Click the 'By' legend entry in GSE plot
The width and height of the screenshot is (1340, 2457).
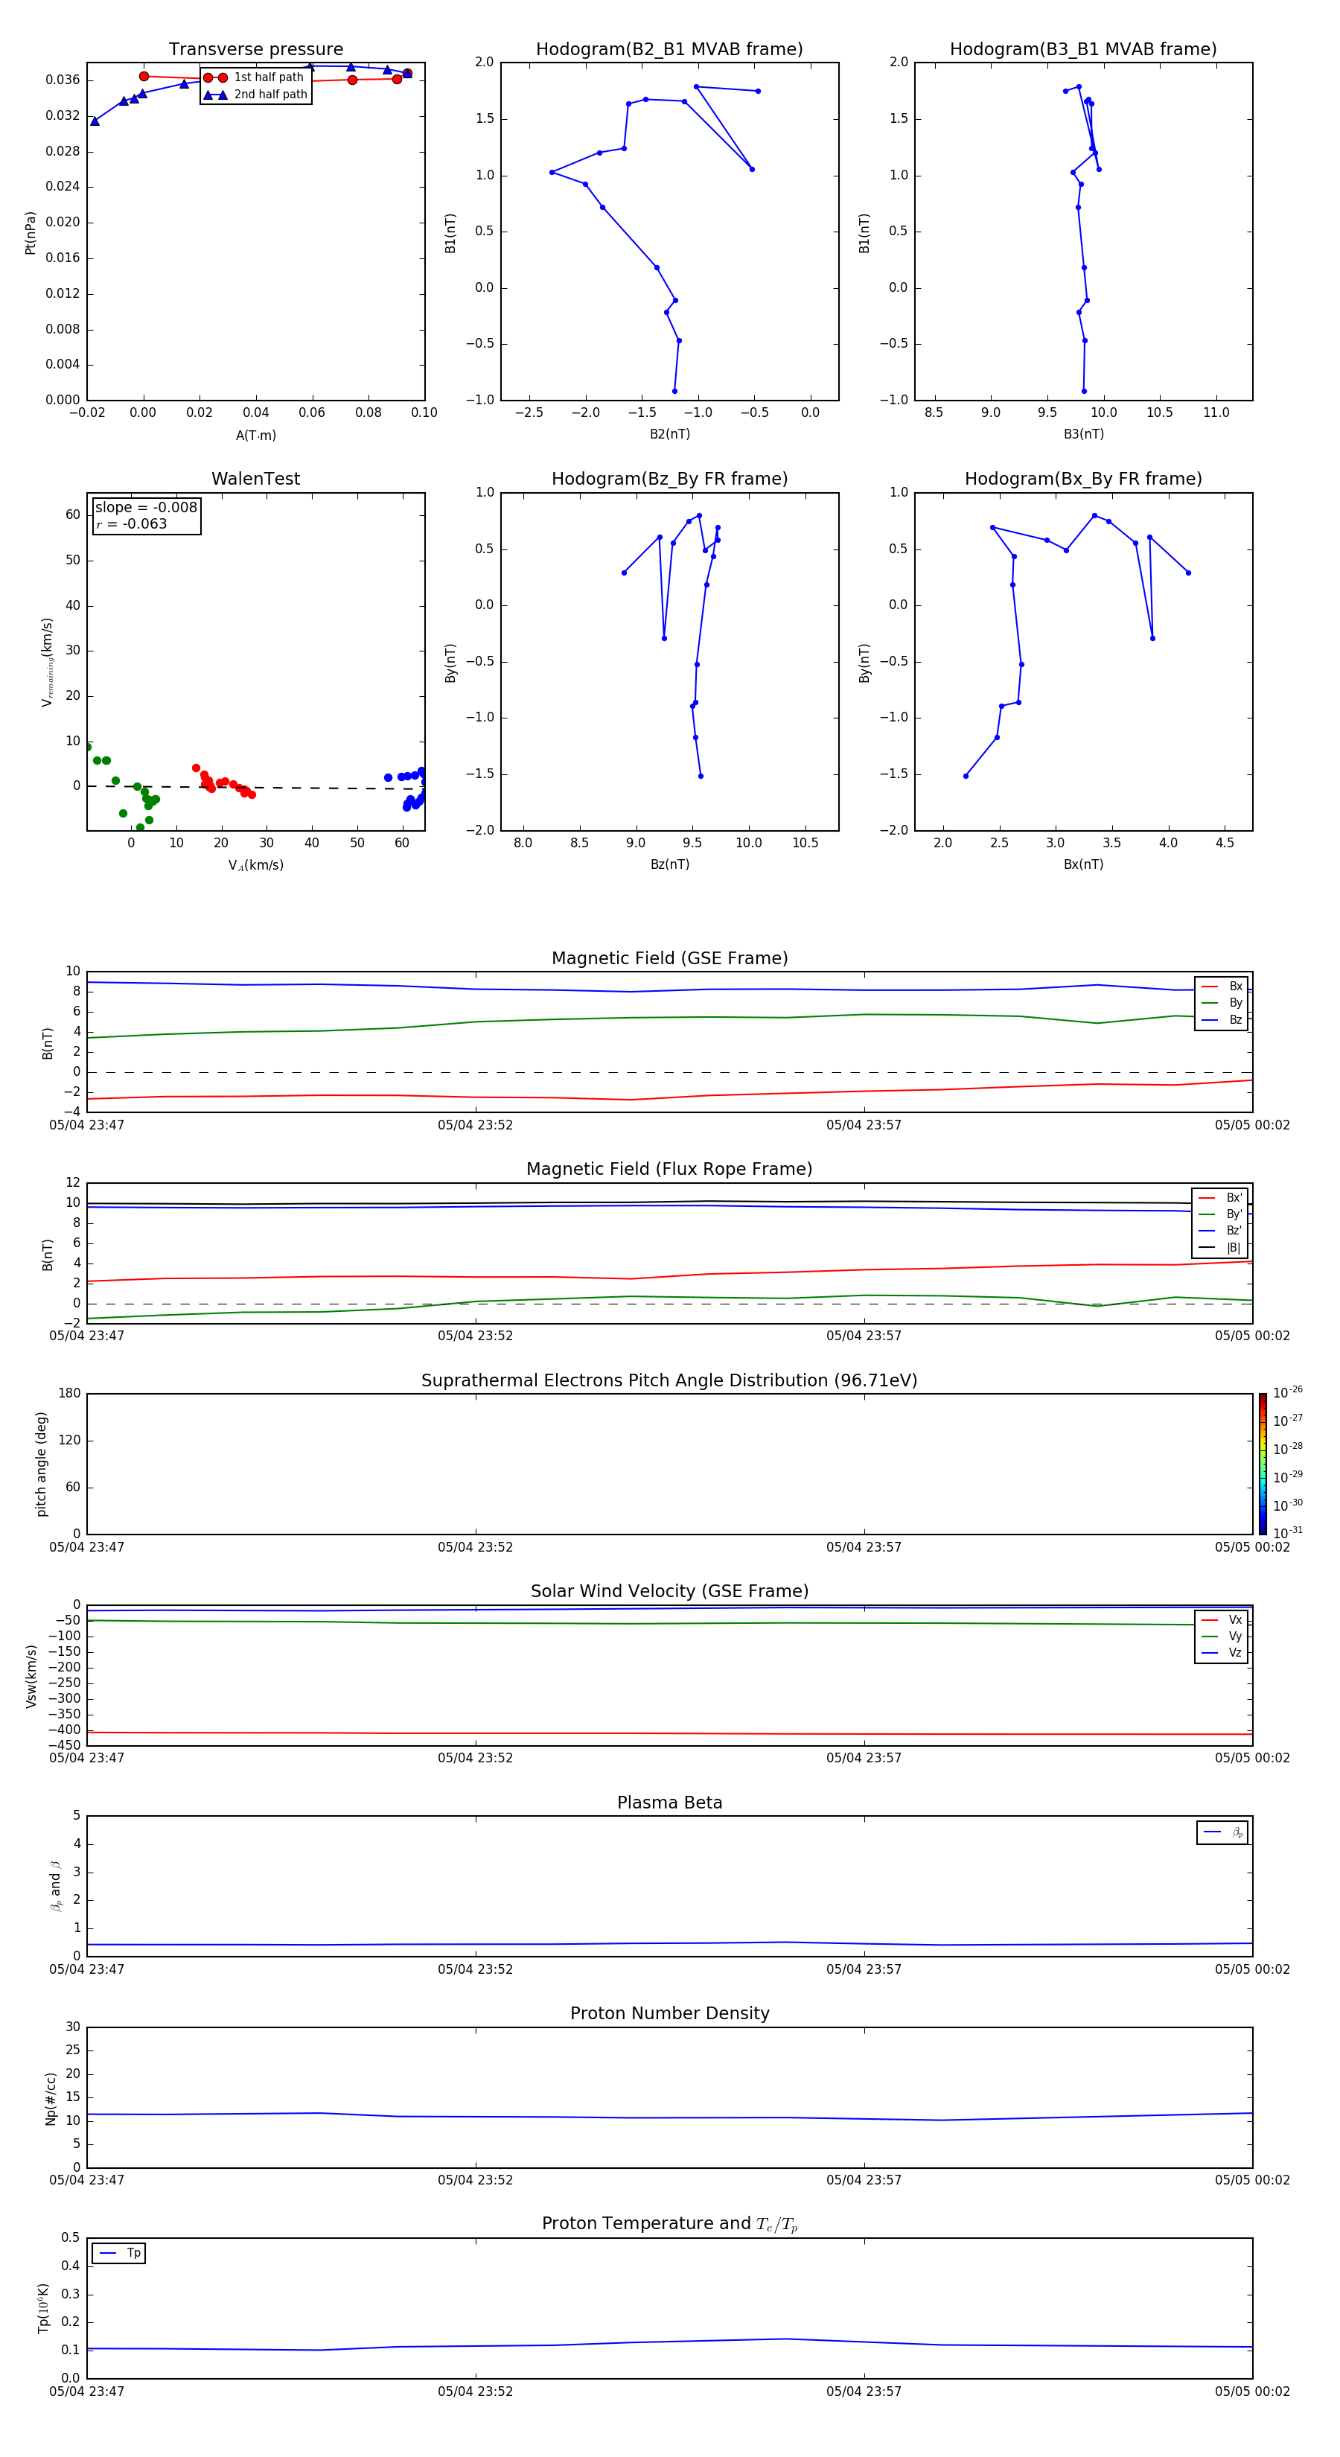click(x=1222, y=1002)
